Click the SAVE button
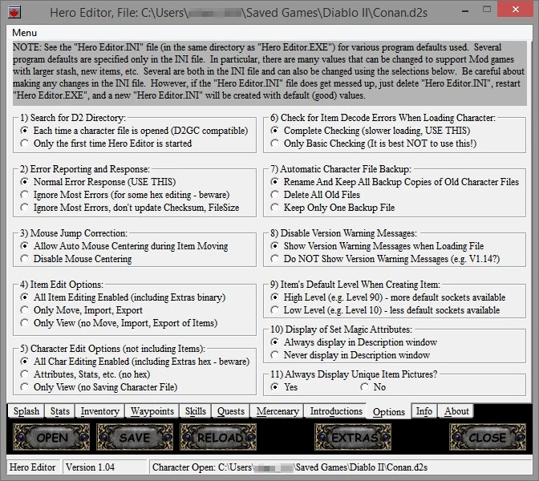Screen dimensions: 539x481 coord(135,438)
